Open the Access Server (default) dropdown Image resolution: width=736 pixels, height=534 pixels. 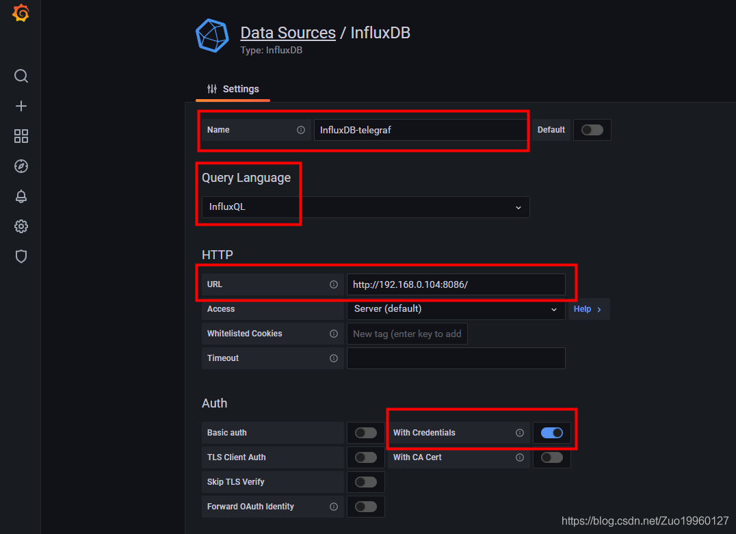(x=456, y=309)
